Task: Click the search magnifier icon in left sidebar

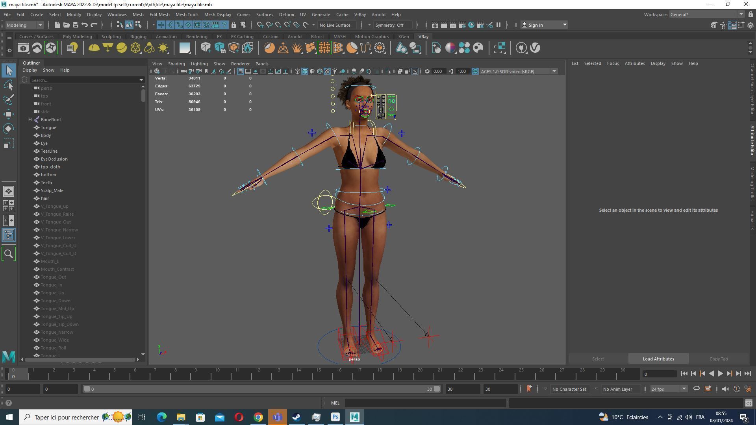Action: click(9, 254)
